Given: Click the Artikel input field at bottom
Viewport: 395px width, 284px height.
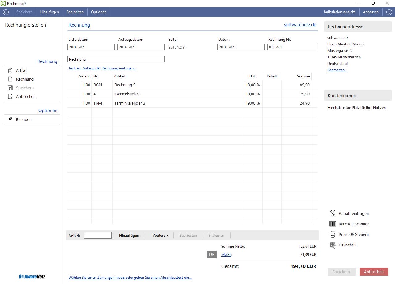Looking at the screenshot, I should tap(98, 235).
